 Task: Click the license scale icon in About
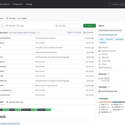(99, 51)
